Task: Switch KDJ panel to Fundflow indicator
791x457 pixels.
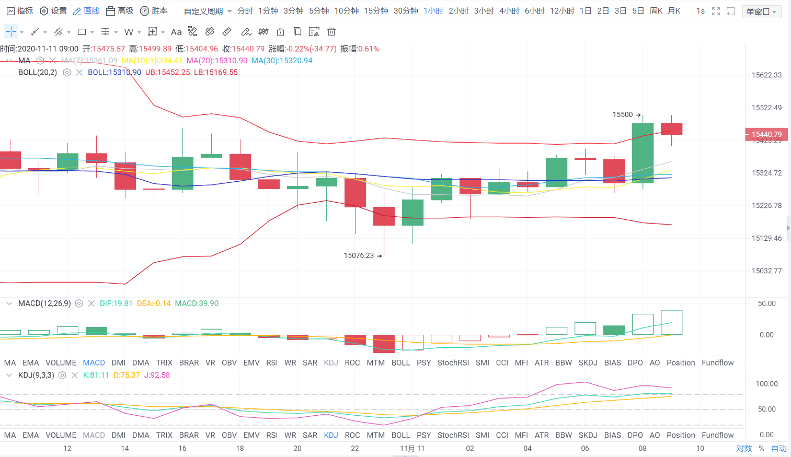Action: point(718,435)
